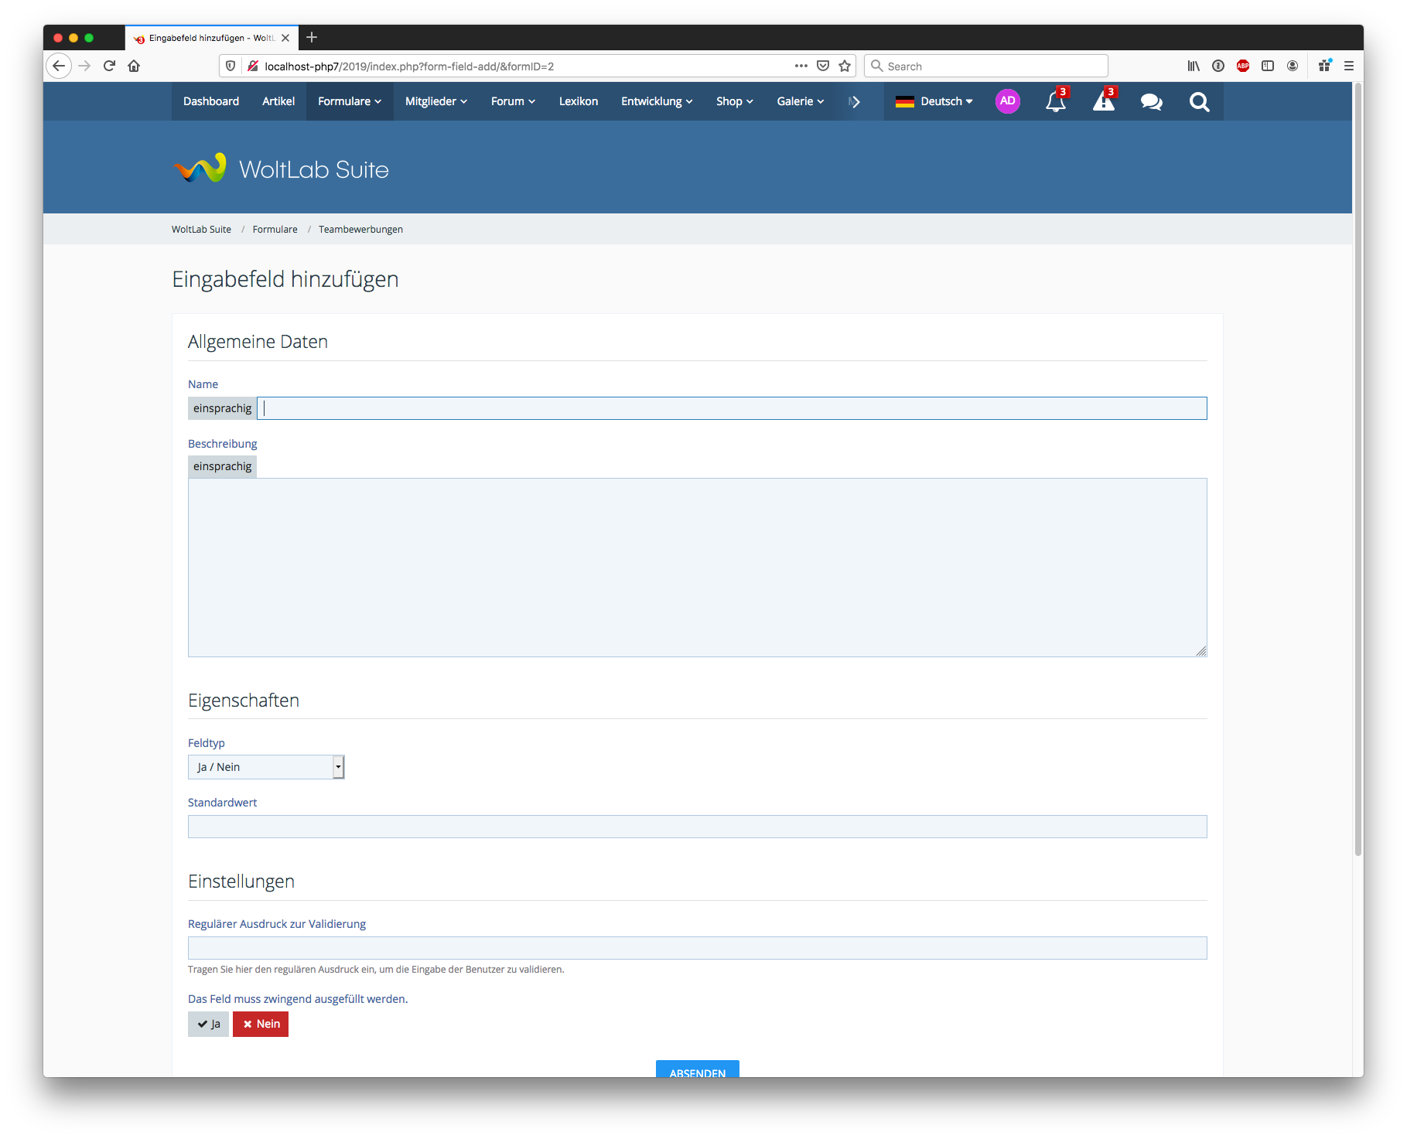Set required field option to Nein
Screen dimensions: 1407x1139
point(261,1024)
